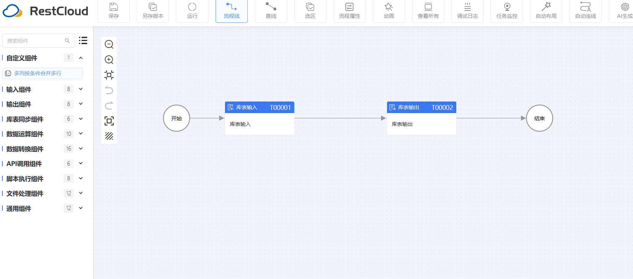The image size is (633, 279).
Task: Click the zoom in magnifier icon
Action: click(x=109, y=60)
